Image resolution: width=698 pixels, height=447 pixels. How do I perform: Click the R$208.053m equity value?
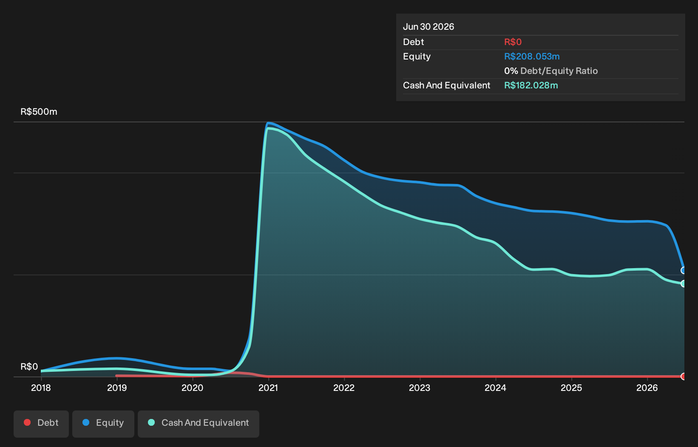pyautogui.click(x=532, y=57)
